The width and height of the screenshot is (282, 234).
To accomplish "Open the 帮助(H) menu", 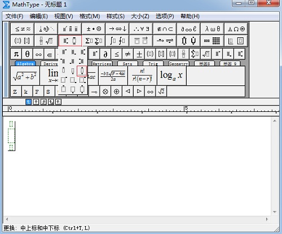I will (190, 16).
